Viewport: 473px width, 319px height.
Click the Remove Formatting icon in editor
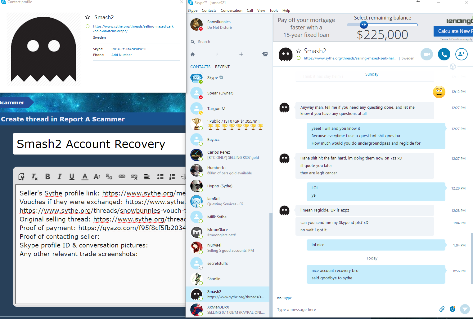[x=34, y=177]
